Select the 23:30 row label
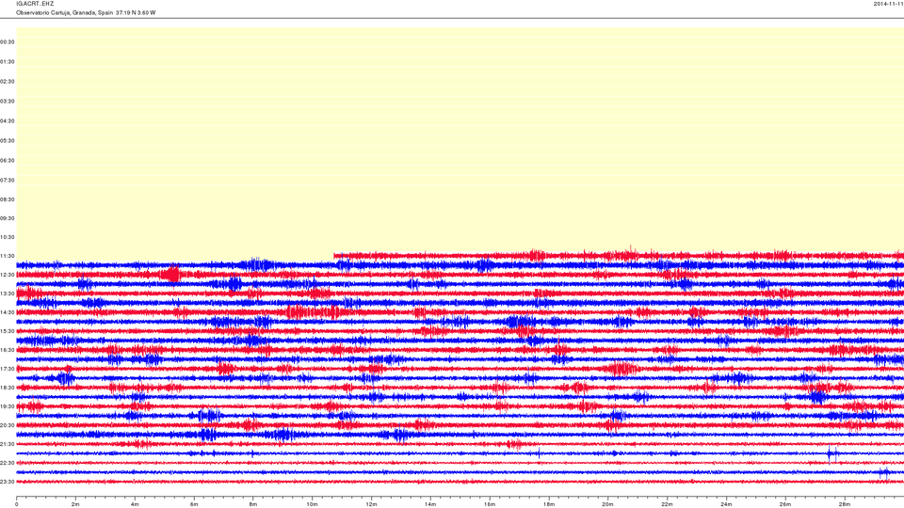Viewport: 904px width, 508px height. (8, 482)
